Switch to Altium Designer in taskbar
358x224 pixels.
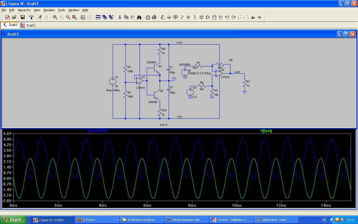pos(187,220)
